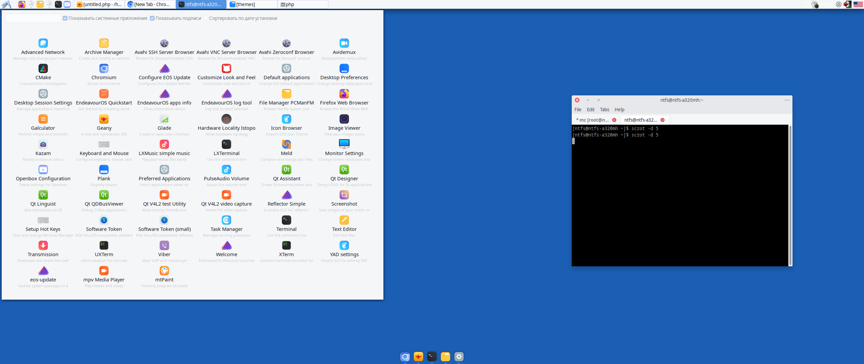Open the terminal File menu
This screenshot has height=364, width=864.
578,110
